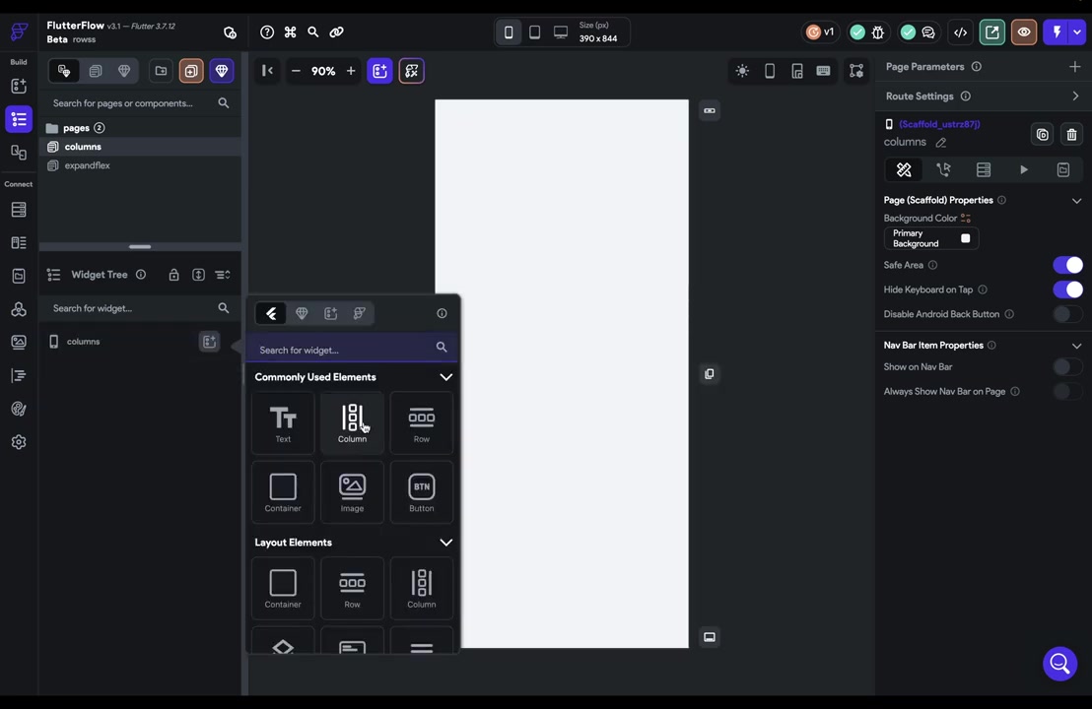This screenshot has width=1092, height=709.
Task: Open Widget Palette in left sidebar
Action: [x=19, y=87]
